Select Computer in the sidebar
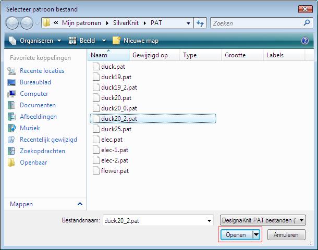The image size is (318, 250). [x=34, y=94]
